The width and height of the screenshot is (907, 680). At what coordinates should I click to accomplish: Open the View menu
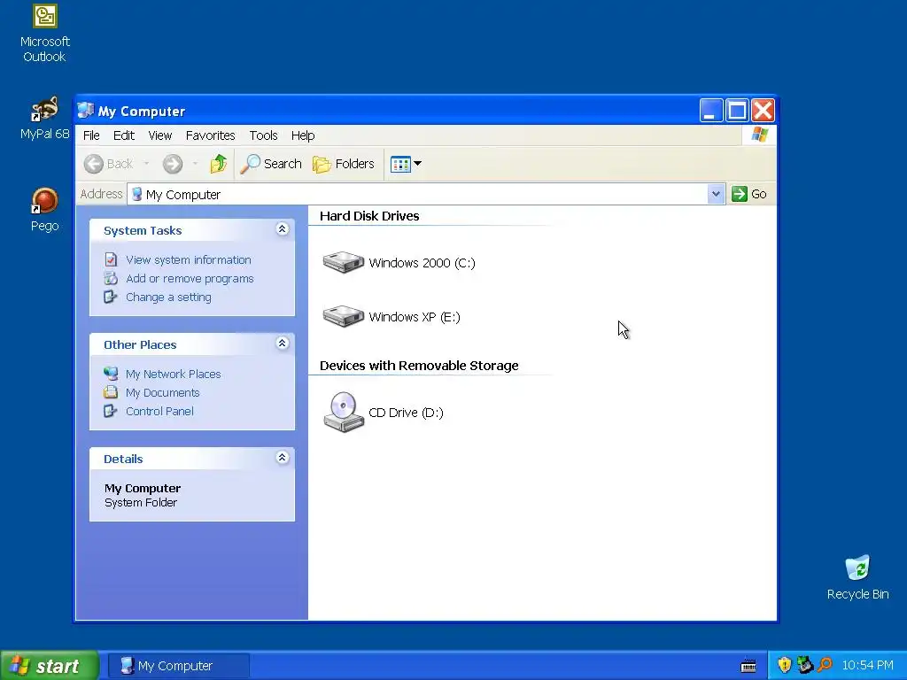(159, 135)
